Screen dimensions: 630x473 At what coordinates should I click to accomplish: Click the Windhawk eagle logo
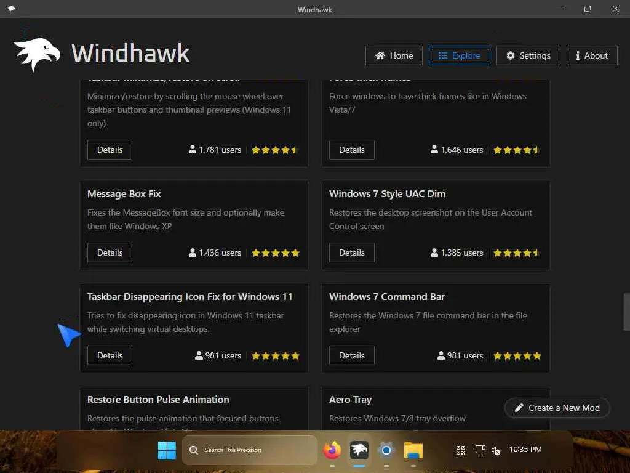tap(37, 54)
